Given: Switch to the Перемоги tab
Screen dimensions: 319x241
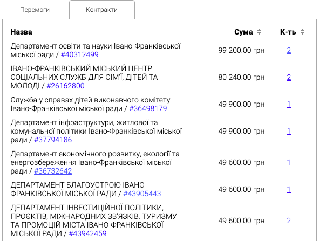Looking at the screenshot, I should pos(35,10).
